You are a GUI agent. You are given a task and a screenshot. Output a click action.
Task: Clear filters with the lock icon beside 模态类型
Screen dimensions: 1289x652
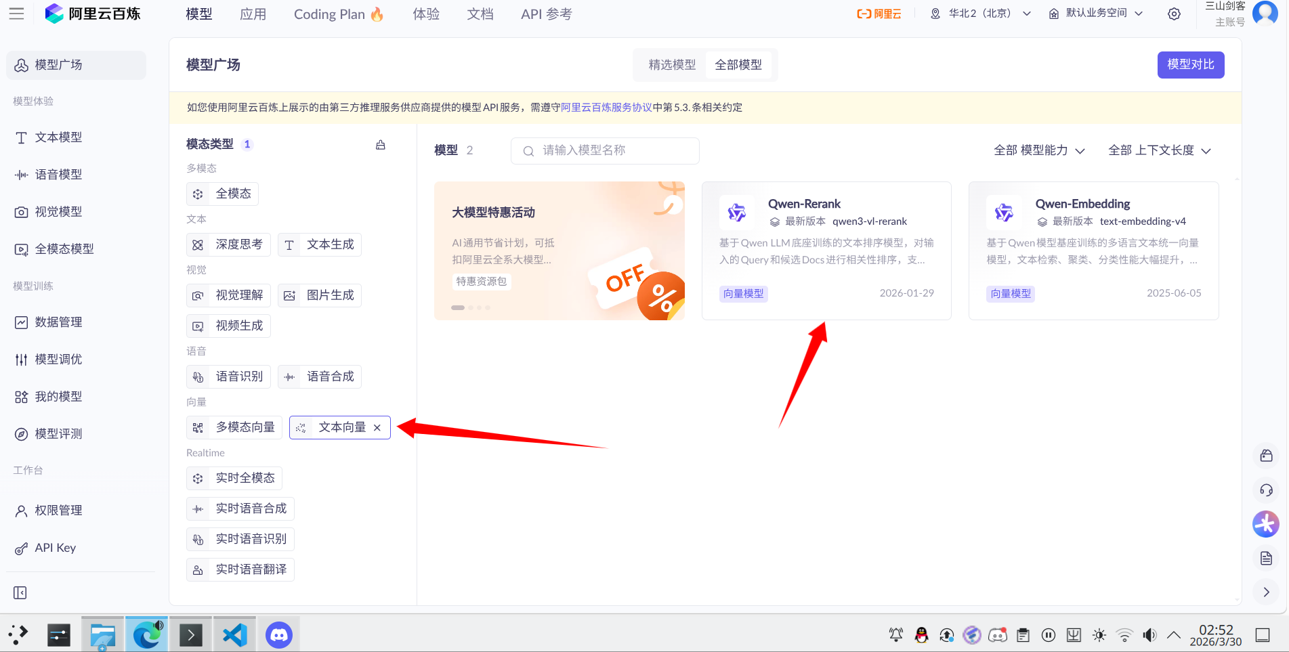[381, 144]
